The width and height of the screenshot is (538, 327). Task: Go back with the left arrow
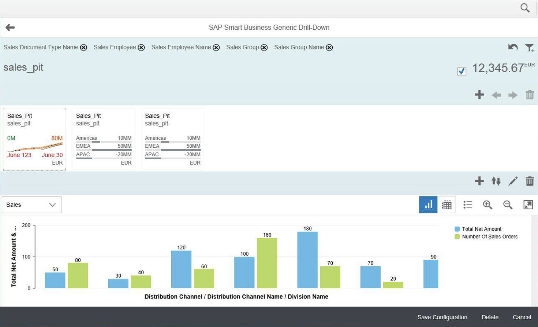coord(10,27)
